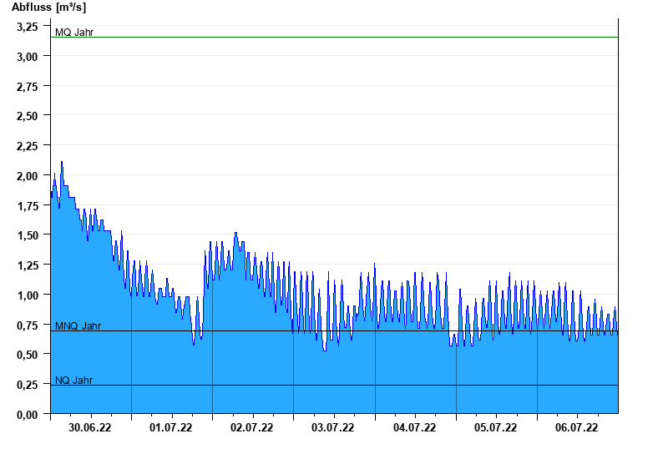
Task: Select the 02.07.22 date label
Action: point(252,427)
